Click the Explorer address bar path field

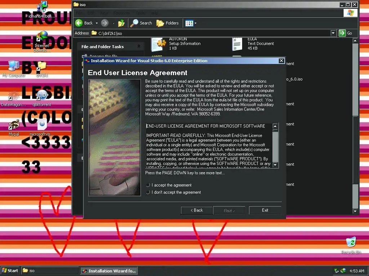click(x=210, y=33)
